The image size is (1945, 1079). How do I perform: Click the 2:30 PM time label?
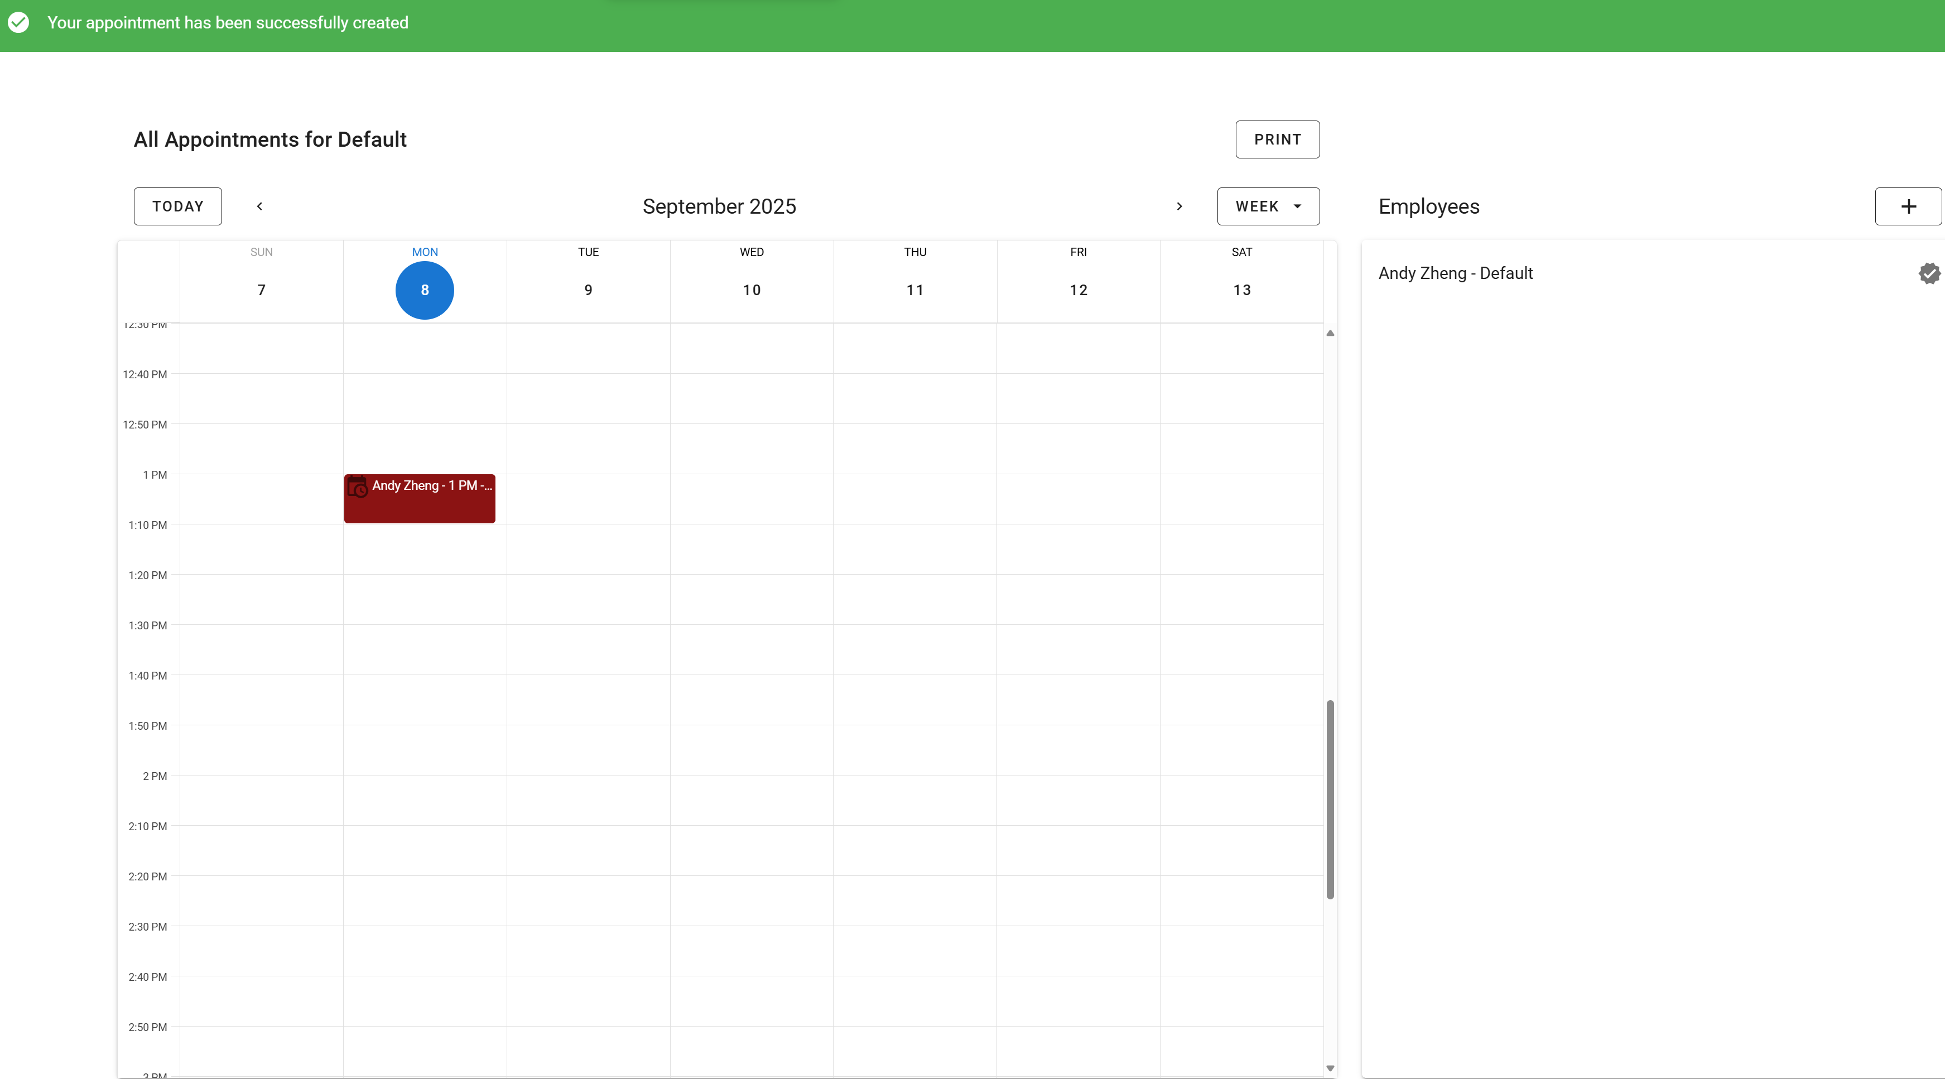148,927
